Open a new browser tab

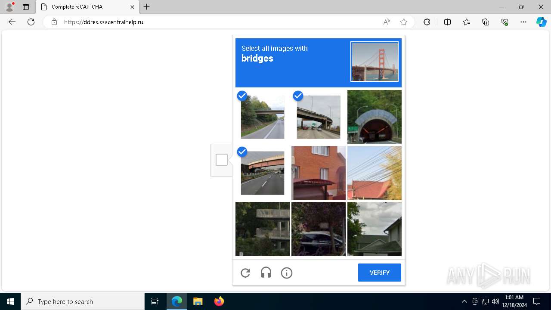coord(147,7)
